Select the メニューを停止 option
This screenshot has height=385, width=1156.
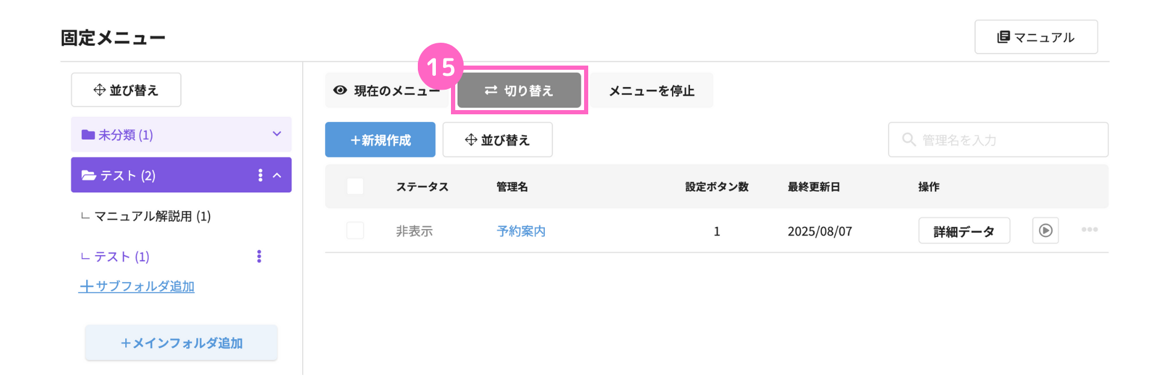651,91
